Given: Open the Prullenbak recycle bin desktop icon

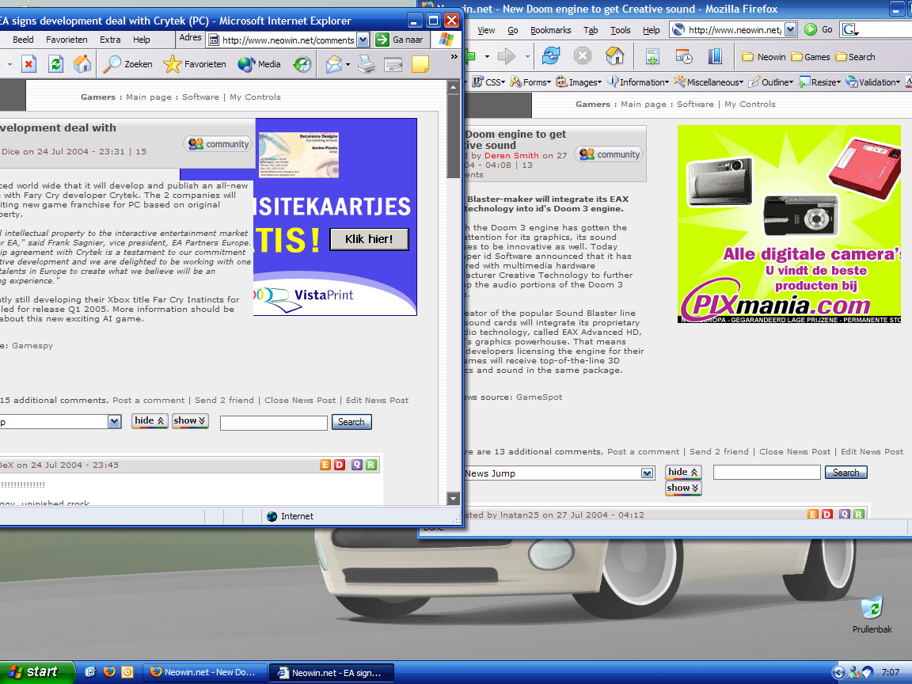Looking at the screenshot, I should [872, 614].
